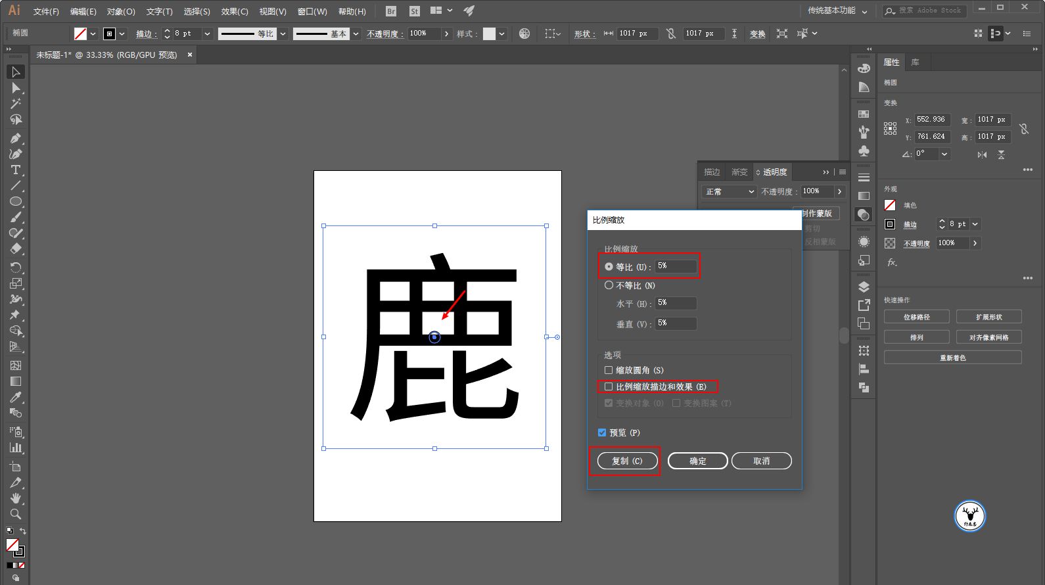Image resolution: width=1045 pixels, height=585 pixels.
Task: Select the Column Graph tool
Action: click(16, 448)
